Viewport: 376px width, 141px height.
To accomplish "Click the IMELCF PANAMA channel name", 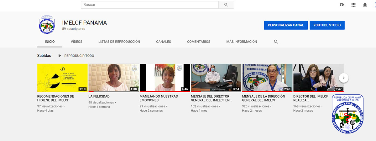I will pyautogui.click(x=85, y=23).
